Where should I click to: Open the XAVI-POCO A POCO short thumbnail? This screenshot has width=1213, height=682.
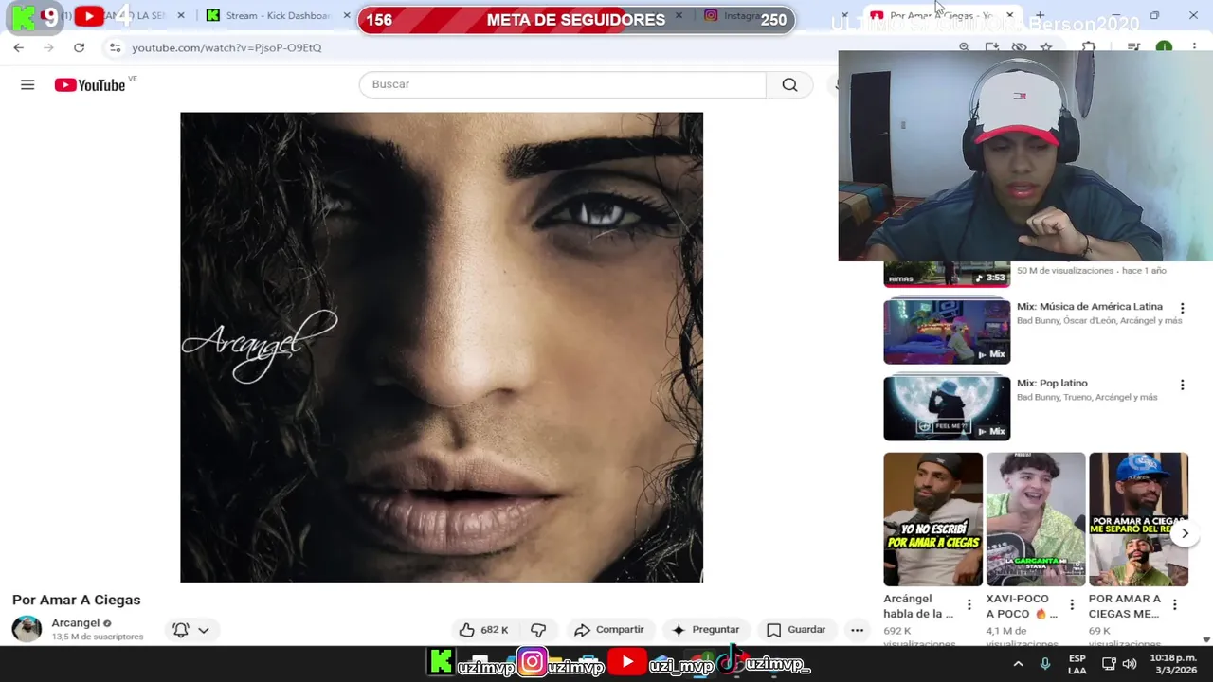(x=1036, y=519)
